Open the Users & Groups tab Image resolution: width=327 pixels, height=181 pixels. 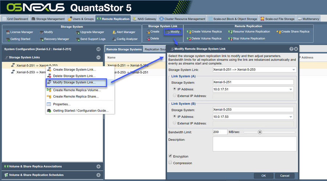point(81,19)
